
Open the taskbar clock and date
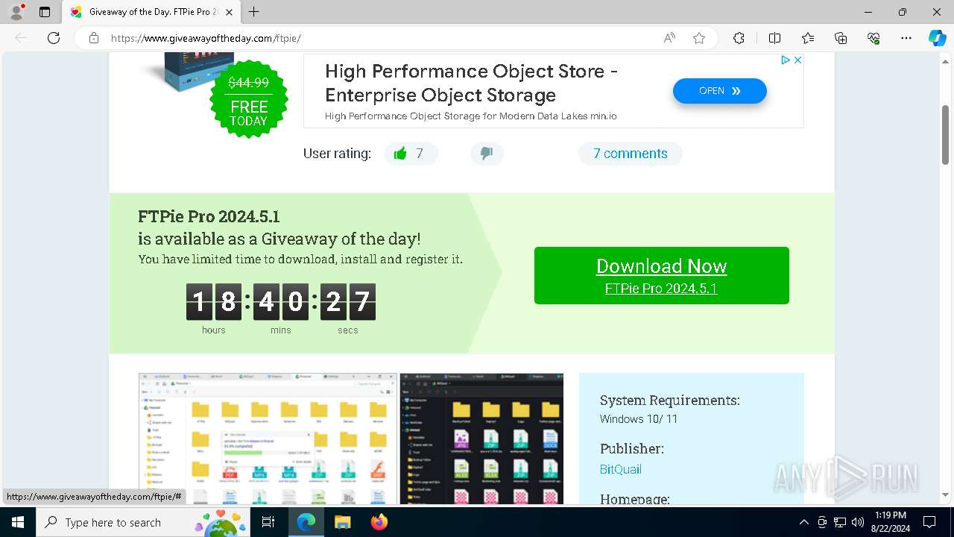[890, 522]
